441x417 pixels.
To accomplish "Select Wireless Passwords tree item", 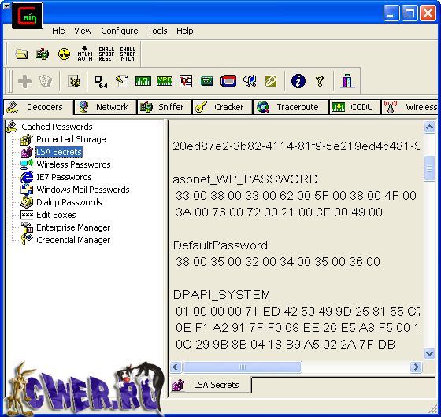I will (73, 164).
